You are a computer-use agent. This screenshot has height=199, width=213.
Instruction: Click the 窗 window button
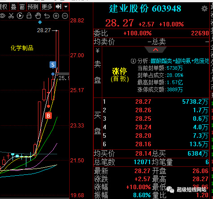click(22, 7)
